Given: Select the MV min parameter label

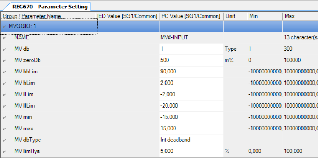Looking at the screenshot, I should coord(23,117).
